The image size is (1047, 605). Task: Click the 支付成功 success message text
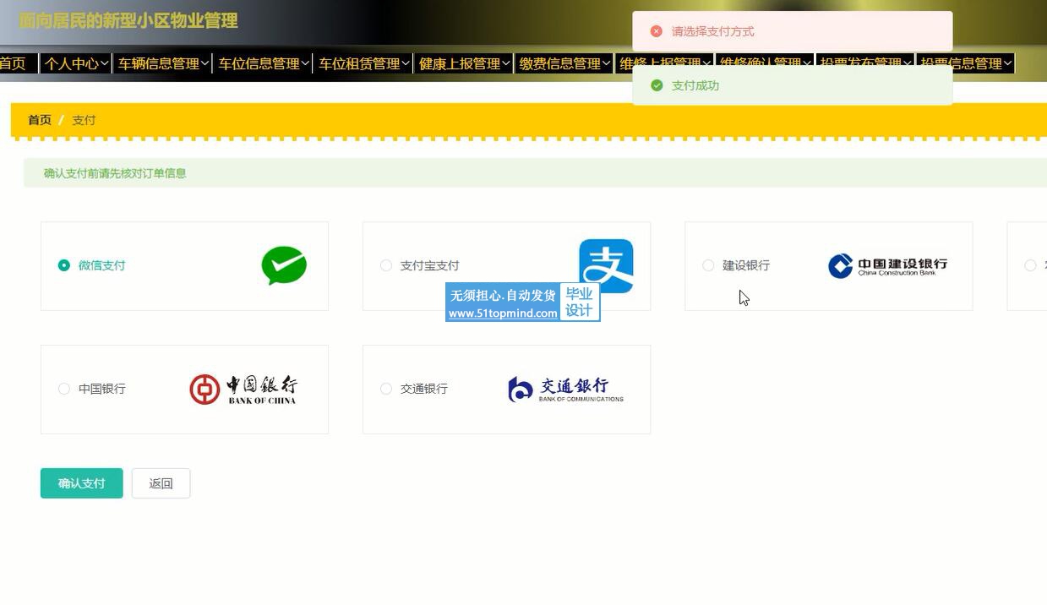point(695,85)
